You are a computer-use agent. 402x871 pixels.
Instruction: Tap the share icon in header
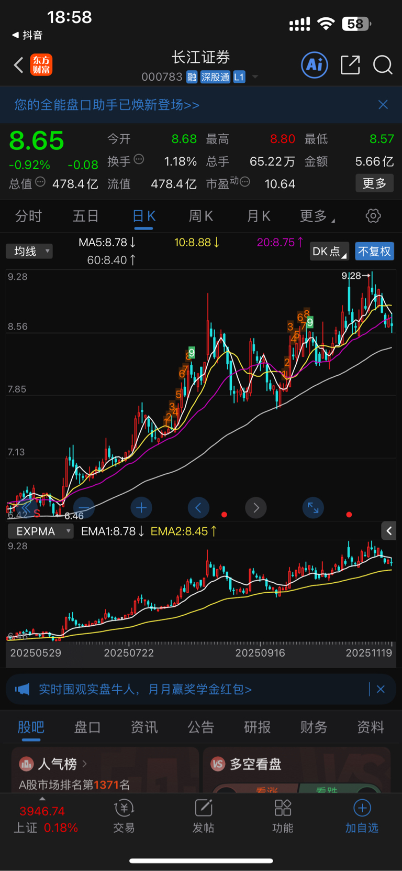[x=350, y=65]
